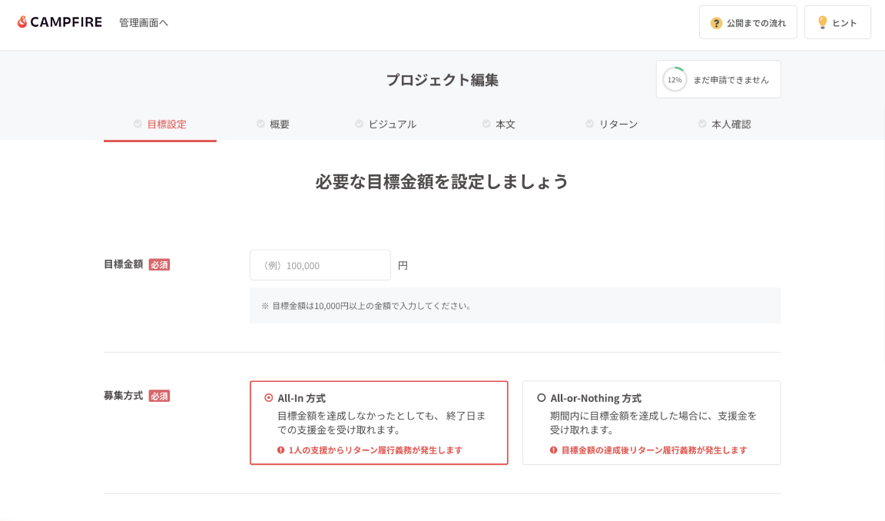This screenshot has height=521, width=885.
Task: Click the check icon beside 本人確認
Action: pyautogui.click(x=701, y=123)
